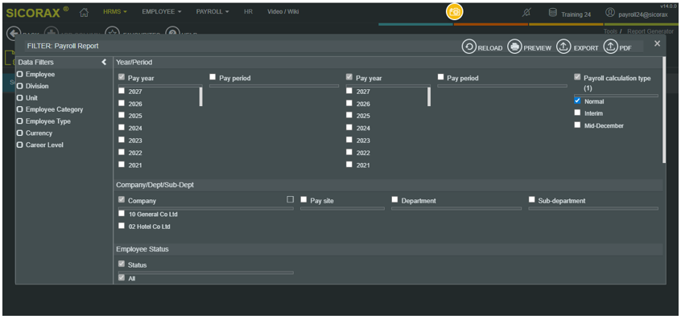Open the HR menu item
The height and width of the screenshot is (319, 681).
[x=249, y=12]
